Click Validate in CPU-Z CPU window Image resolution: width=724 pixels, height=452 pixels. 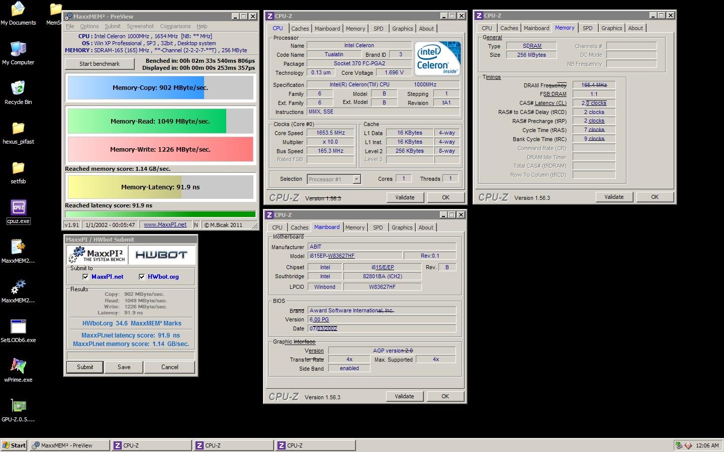click(405, 197)
